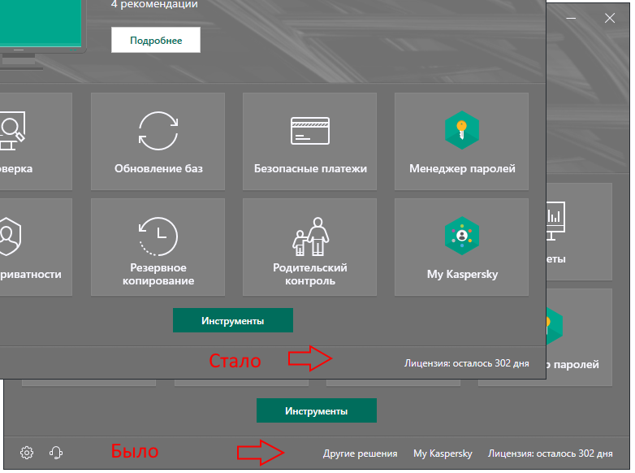635x473 pixels.
Task: Click license remaining 302 days in back window
Action: point(550,453)
